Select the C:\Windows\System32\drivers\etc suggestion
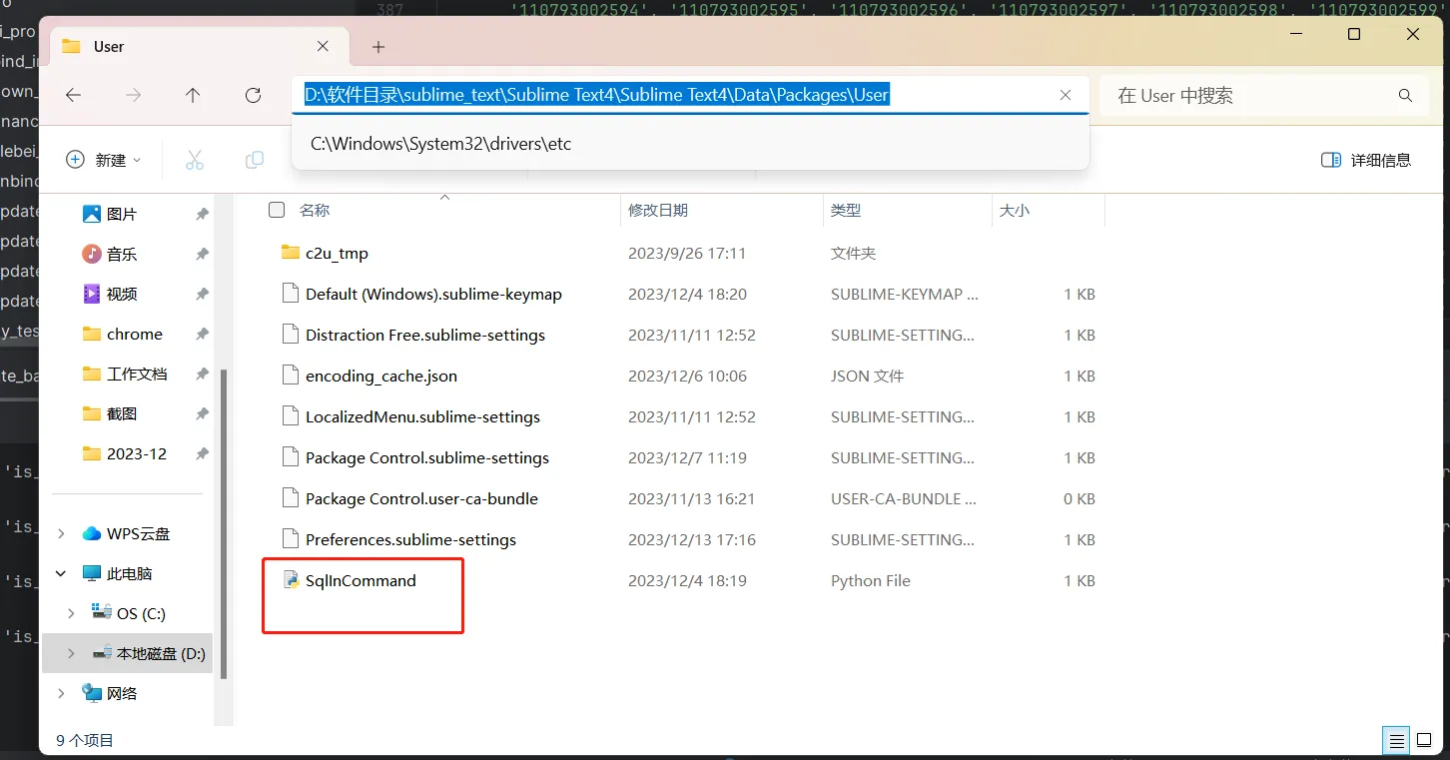 tap(440, 143)
